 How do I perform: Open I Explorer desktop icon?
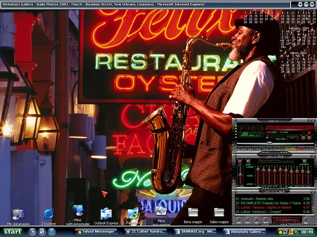[x=49, y=217]
